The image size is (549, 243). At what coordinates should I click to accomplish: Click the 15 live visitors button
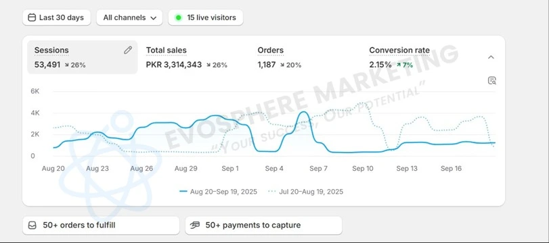(x=206, y=18)
